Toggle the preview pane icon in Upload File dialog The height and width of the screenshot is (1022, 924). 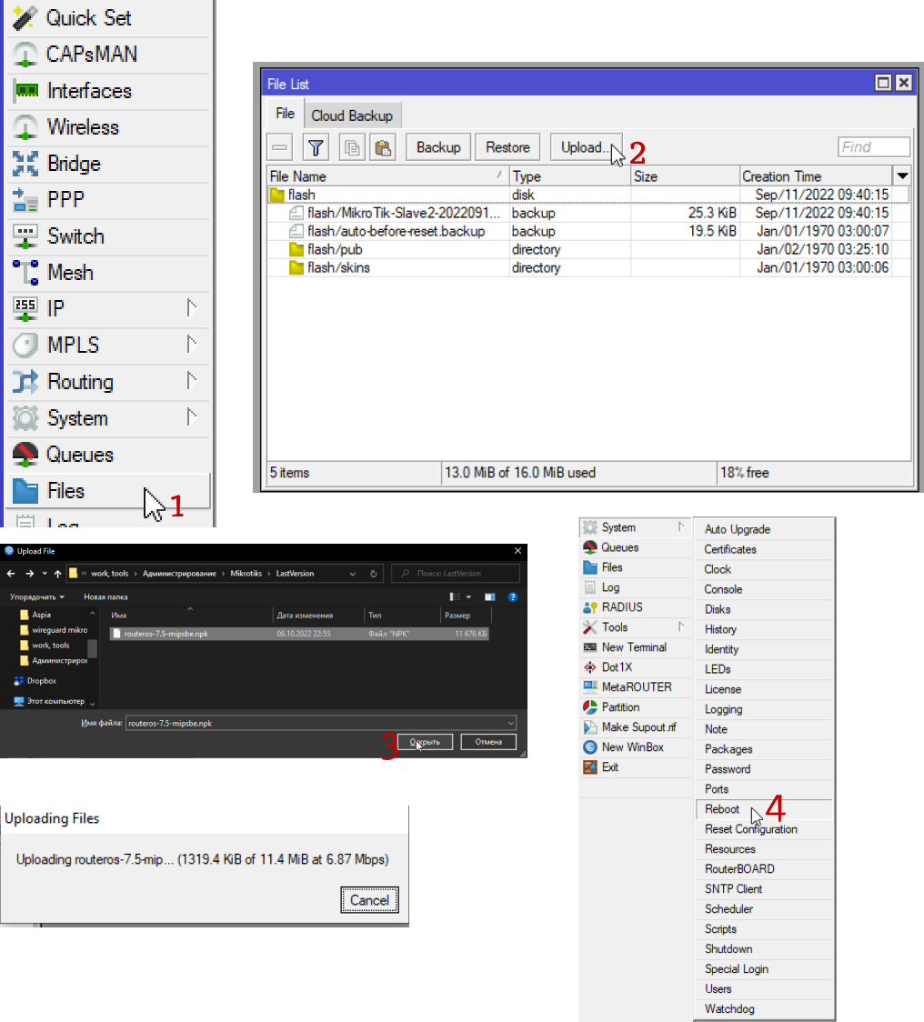(x=489, y=597)
